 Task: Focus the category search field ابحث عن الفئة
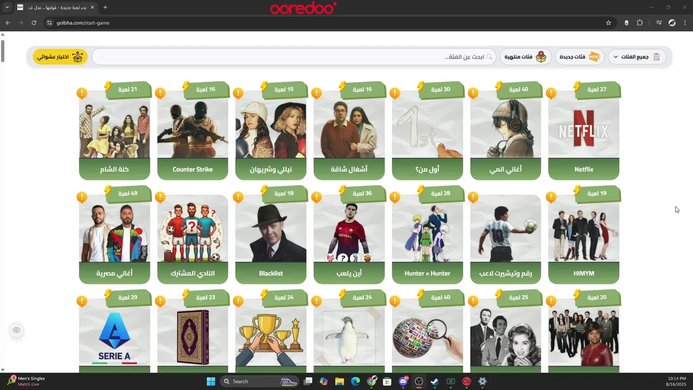[x=293, y=57]
